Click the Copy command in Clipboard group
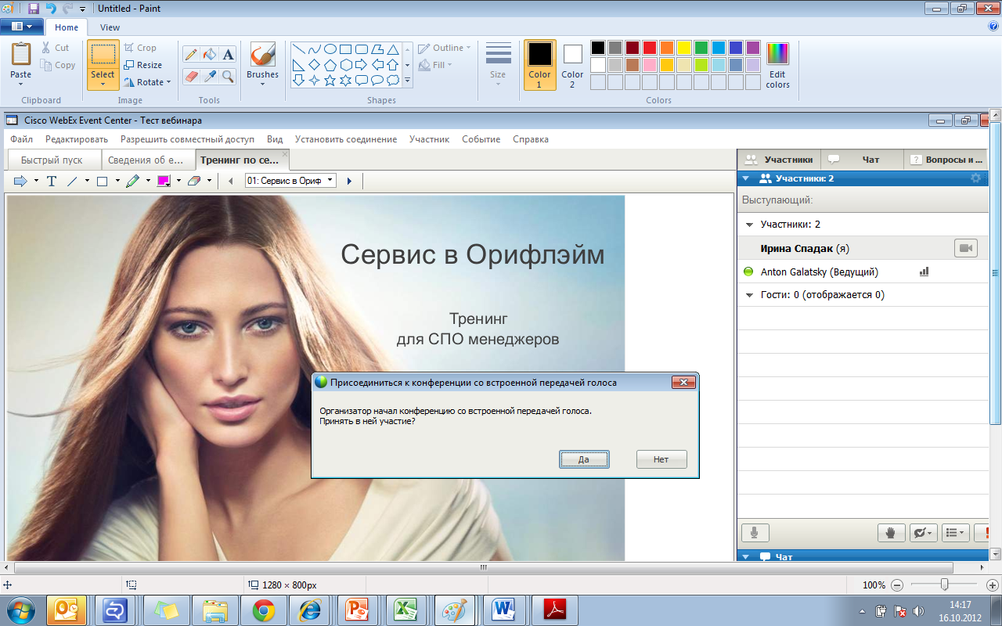Viewport: 1002px width, 626px height. point(59,66)
